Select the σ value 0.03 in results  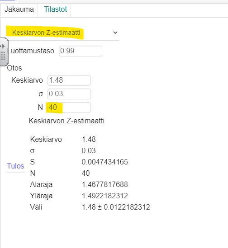(89, 151)
